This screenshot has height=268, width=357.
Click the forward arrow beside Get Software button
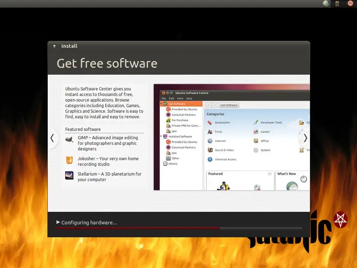coord(214,105)
